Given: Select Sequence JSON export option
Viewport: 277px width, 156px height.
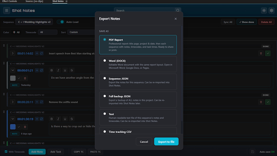Looking at the screenshot, I should tap(138, 82).
